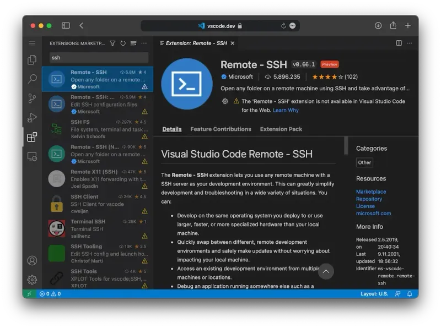Select the SSH Tools extension by XPLOT
The image size is (441, 328).
click(x=98, y=278)
